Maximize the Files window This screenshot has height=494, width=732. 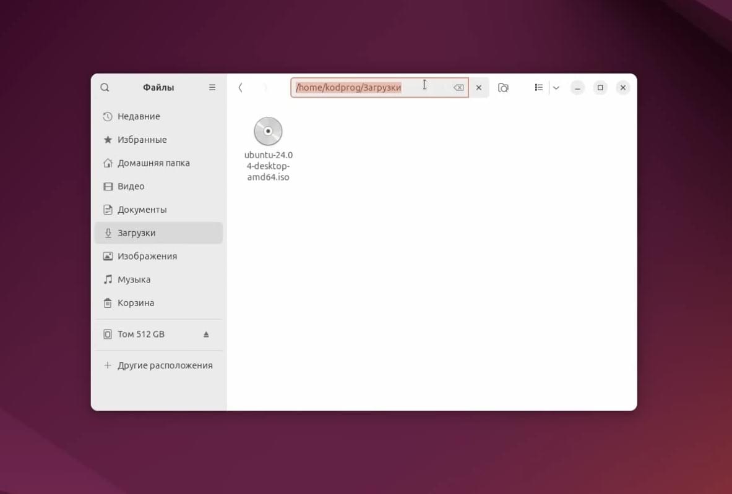(600, 88)
